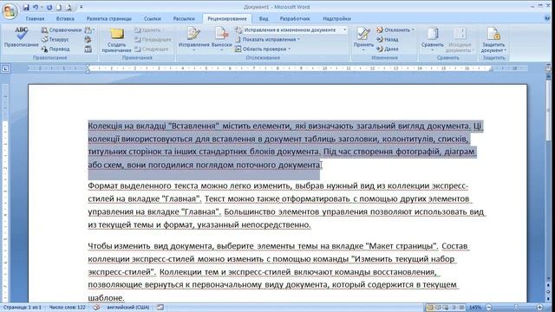This screenshot has width=555, height=312.
Task: Click first-line indent marker on ruler
Action: (x=88, y=66)
